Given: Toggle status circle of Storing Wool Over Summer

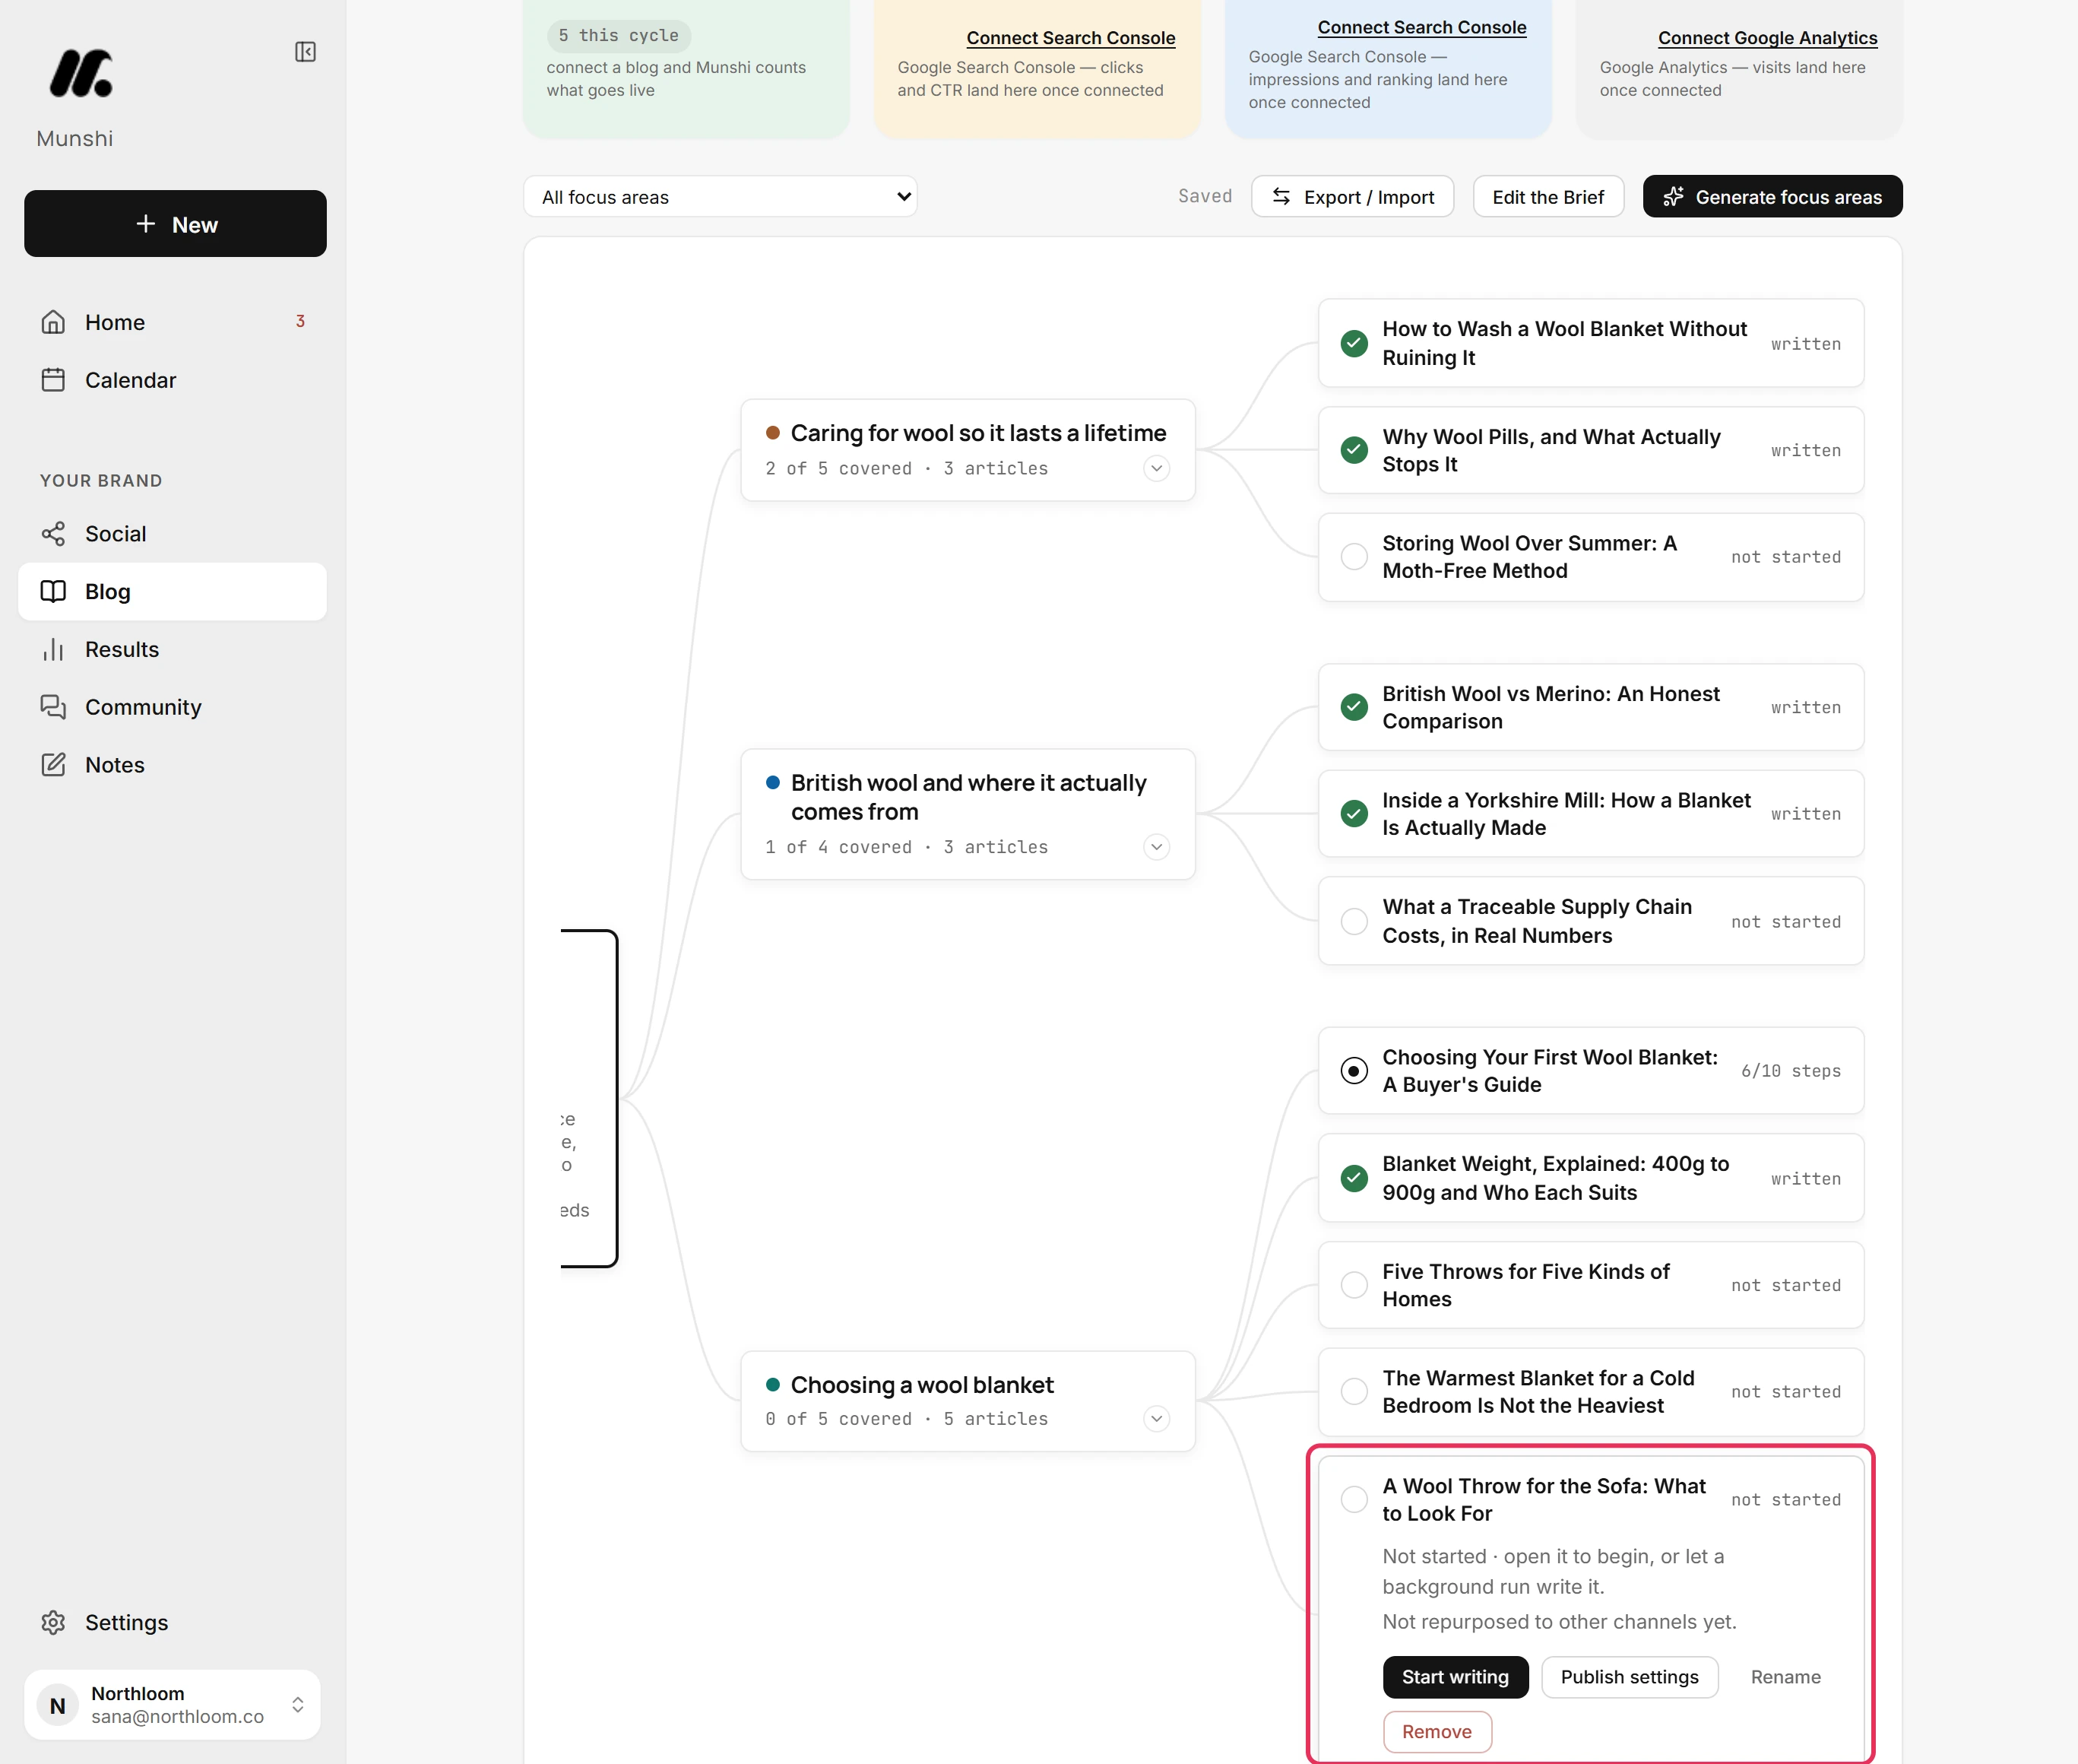Looking at the screenshot, I should [1354, 557].
